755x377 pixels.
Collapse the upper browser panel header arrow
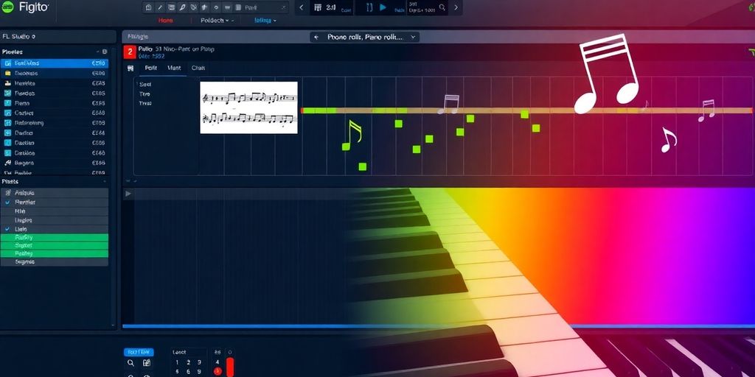(98, 52)
